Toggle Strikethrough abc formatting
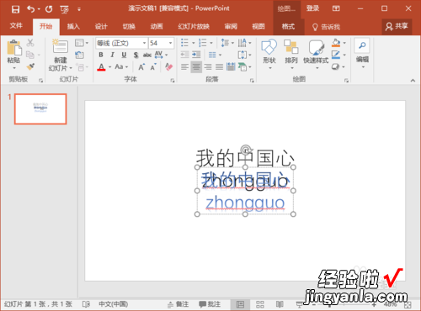 point(147,55)
